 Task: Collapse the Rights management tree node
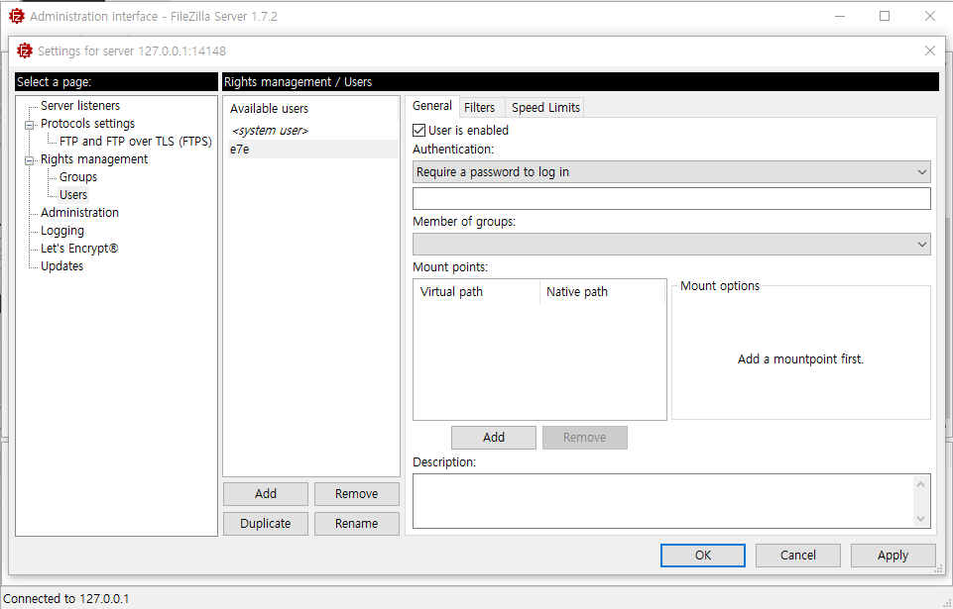click(29, 160)
